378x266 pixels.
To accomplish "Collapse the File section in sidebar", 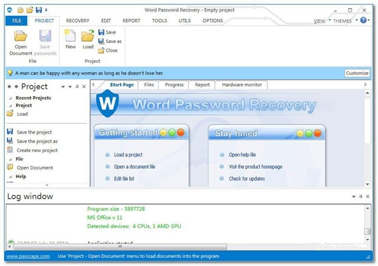I will click(11, 159).
